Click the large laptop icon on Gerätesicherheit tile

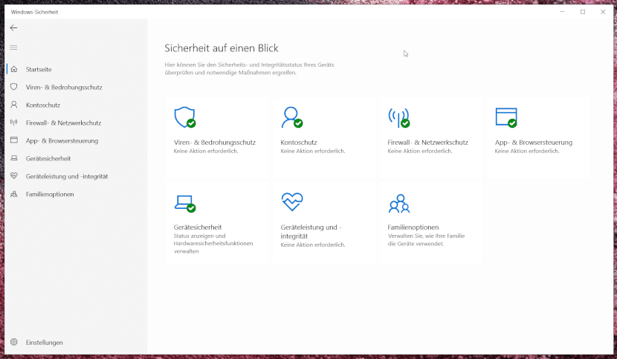tap(185, 204)
